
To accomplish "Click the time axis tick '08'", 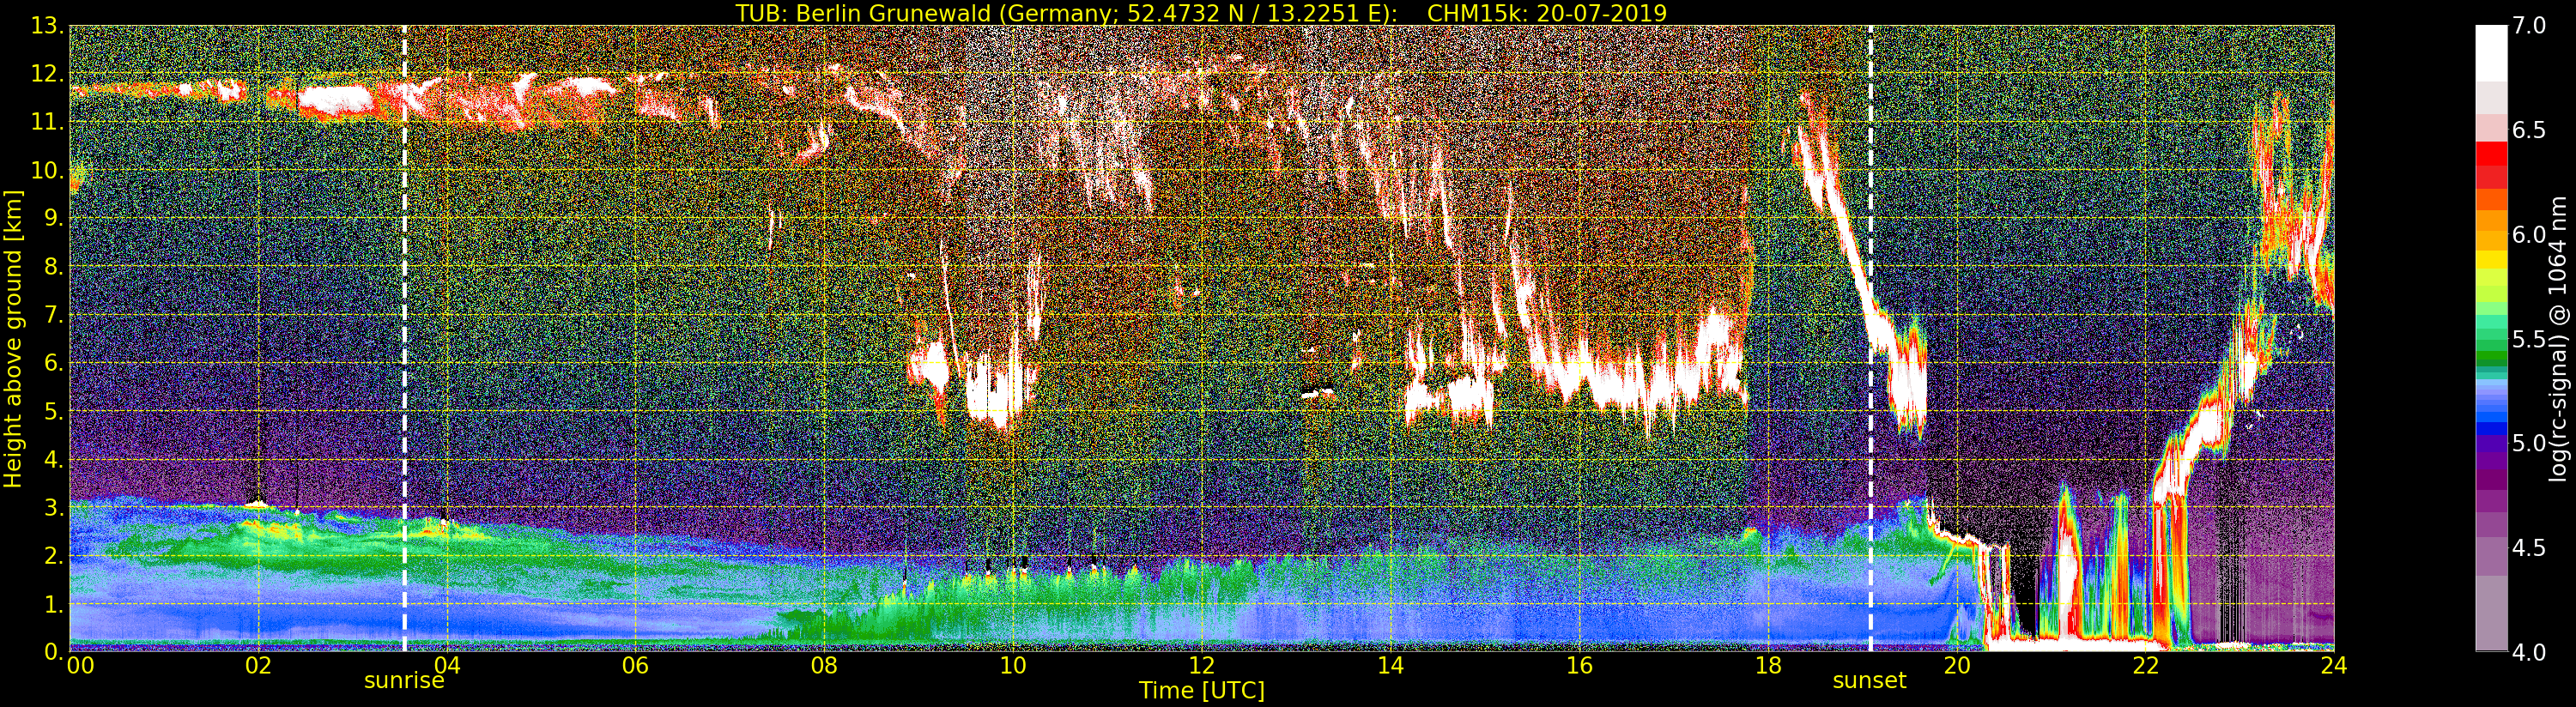I will click(x=824, y=666).
